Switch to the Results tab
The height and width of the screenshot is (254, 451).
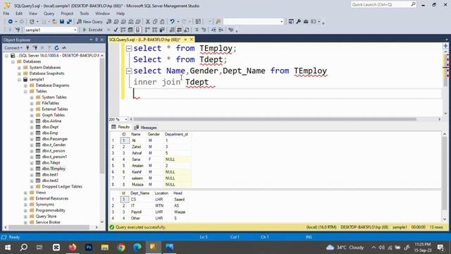121,127
